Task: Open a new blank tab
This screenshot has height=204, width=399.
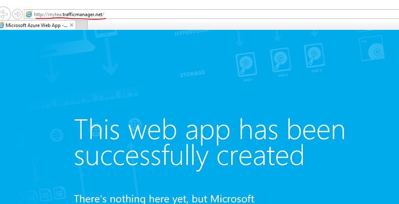Action: click(x=82, y=25)
